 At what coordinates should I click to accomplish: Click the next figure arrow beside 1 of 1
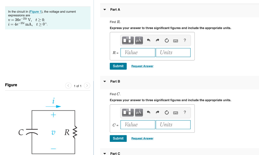[x=87, y=86]
